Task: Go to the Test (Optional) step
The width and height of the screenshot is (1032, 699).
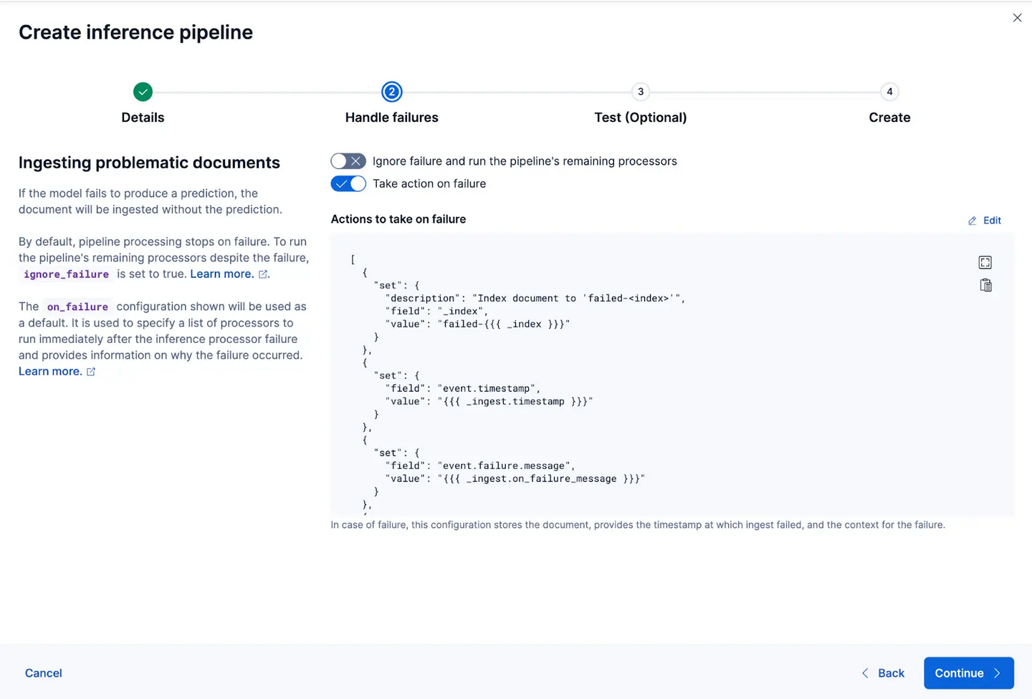Action: (640, 117)
